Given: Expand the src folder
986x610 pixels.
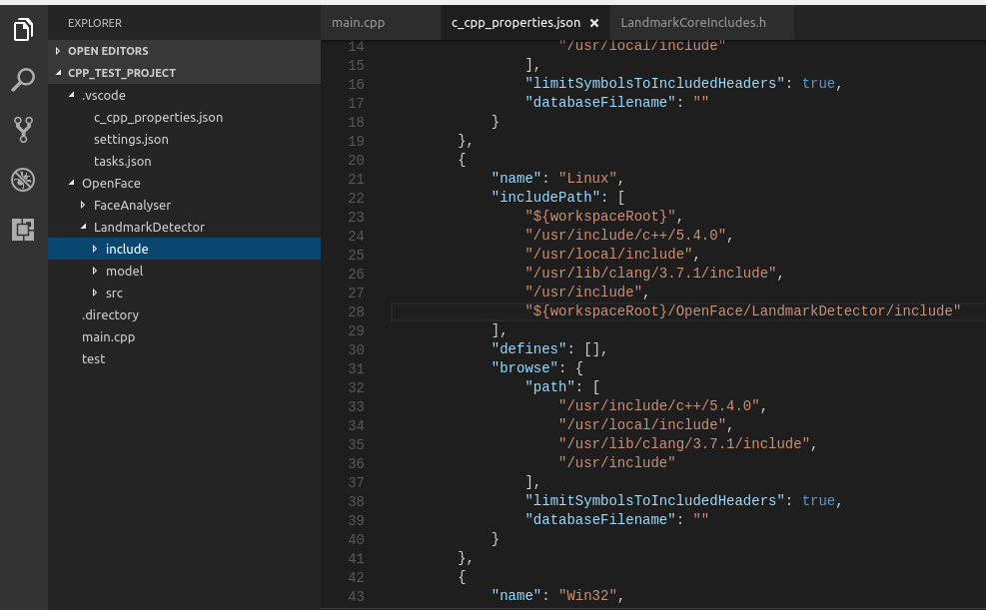Looking at the screenshot, I should pyautogui.click(x=114, y=293).
